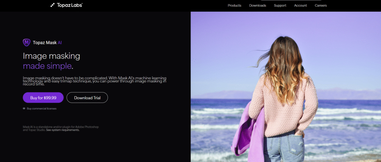Viewport: 381px width, 162px height.
Task: Click the "Image masking" headline text
Action: [51, 56]
